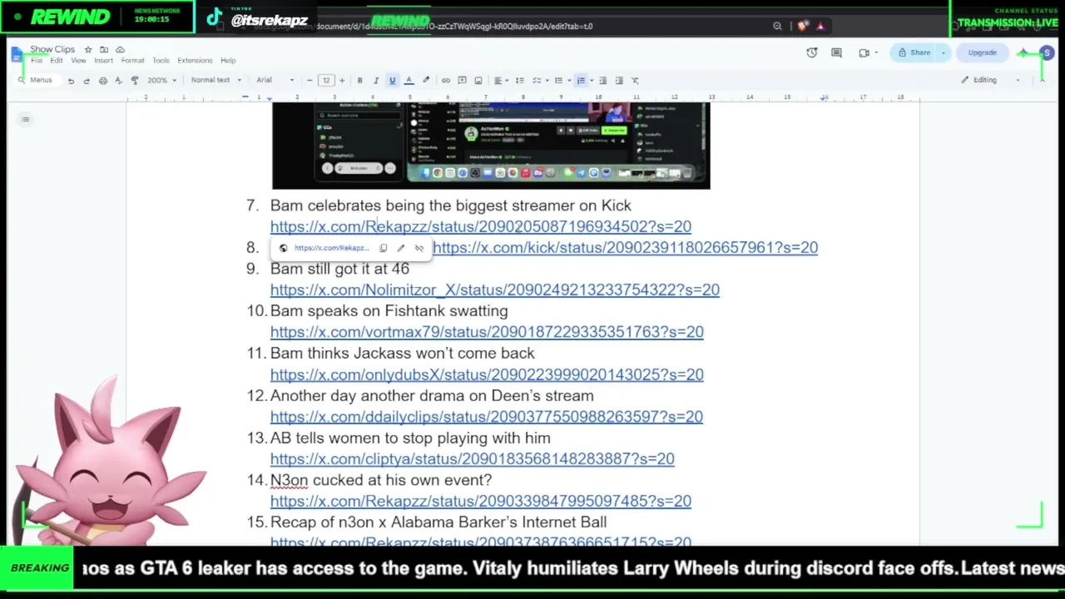
Task: Edit the link in the link bubble
Action: (401, 248)
